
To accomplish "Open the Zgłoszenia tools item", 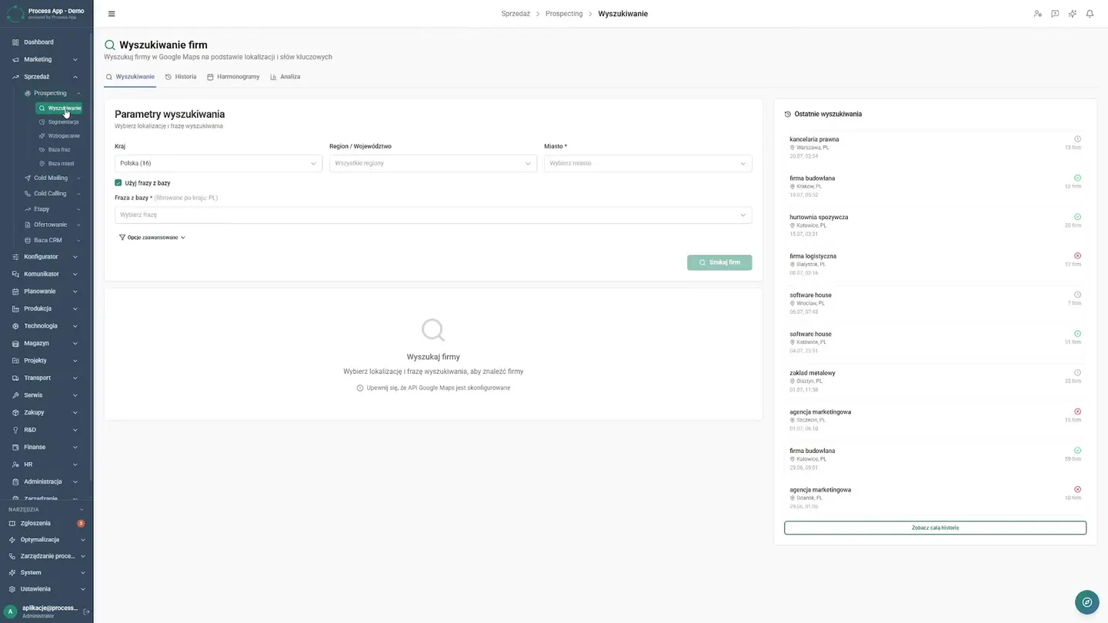I will (x=46, y=523).
